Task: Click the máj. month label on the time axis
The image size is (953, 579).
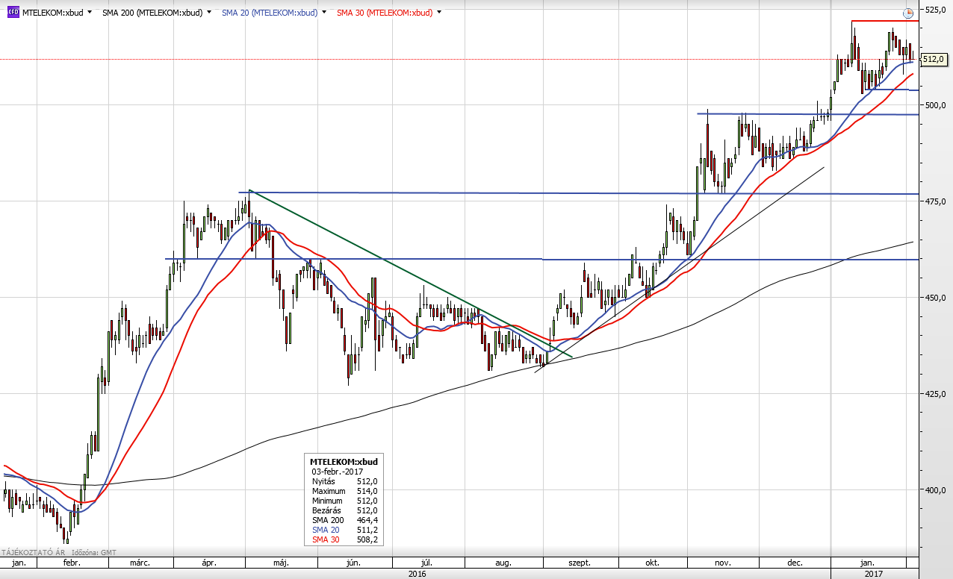Action: pyautogui.click(x=279, y=563)
